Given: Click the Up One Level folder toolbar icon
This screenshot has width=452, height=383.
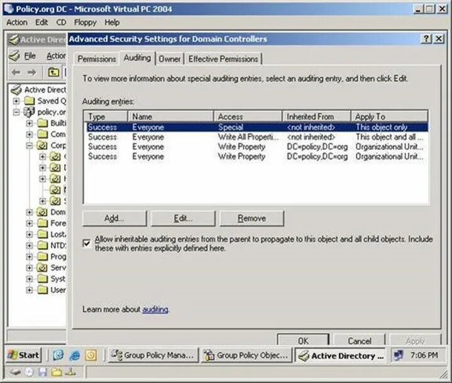Looking at the screenshot, I should point(53,72).
